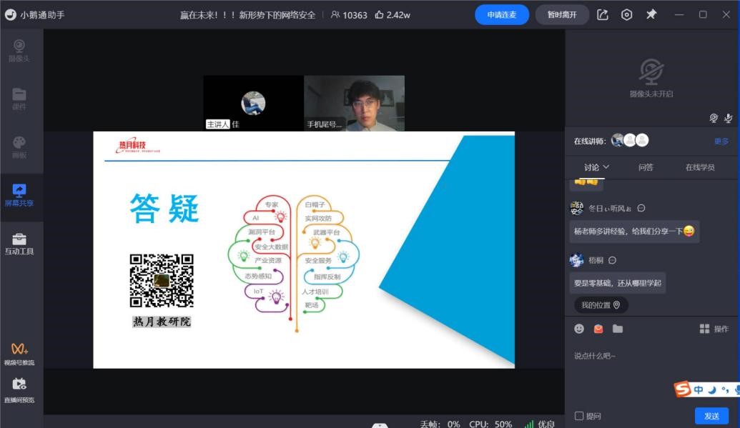This screenshot has width=740, height=428.
Task: Open 视频号推流 streaming option
Action: (x=19, y=353)
